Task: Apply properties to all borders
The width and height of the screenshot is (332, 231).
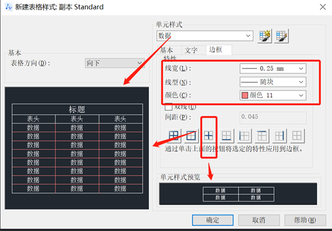Action: [174, 136]
